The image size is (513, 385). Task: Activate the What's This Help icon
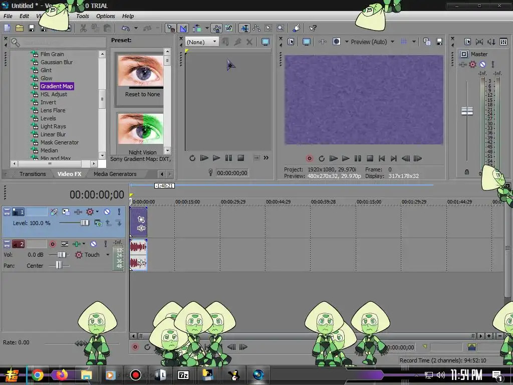coord(313,28)
